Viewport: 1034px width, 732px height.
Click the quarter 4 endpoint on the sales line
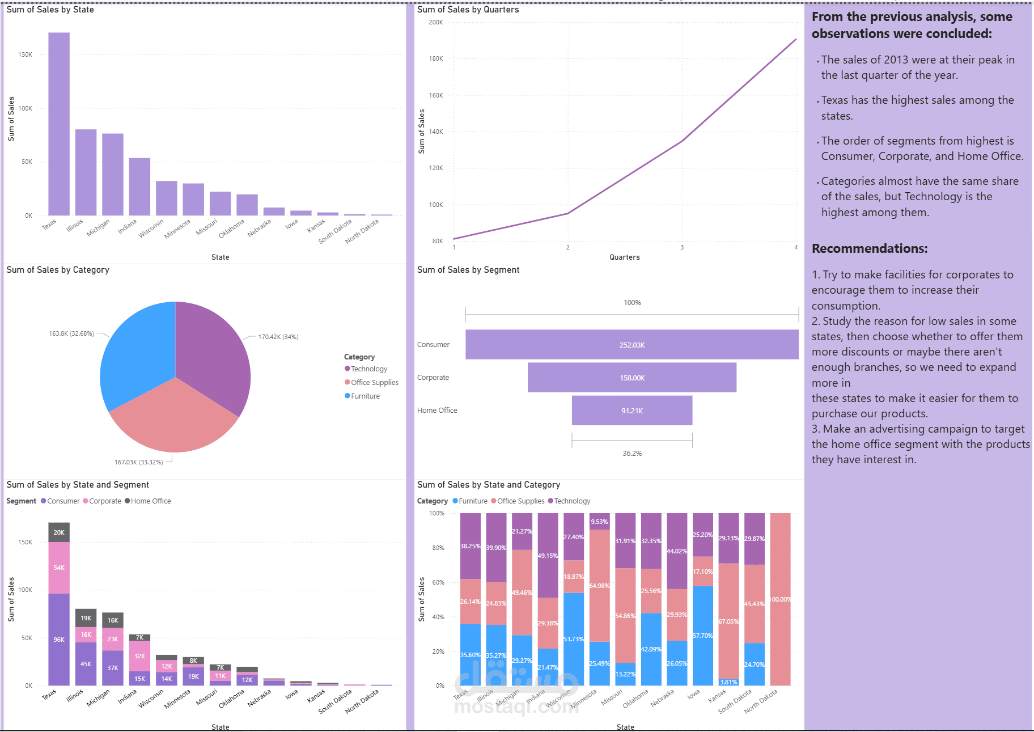pos(796,39)
